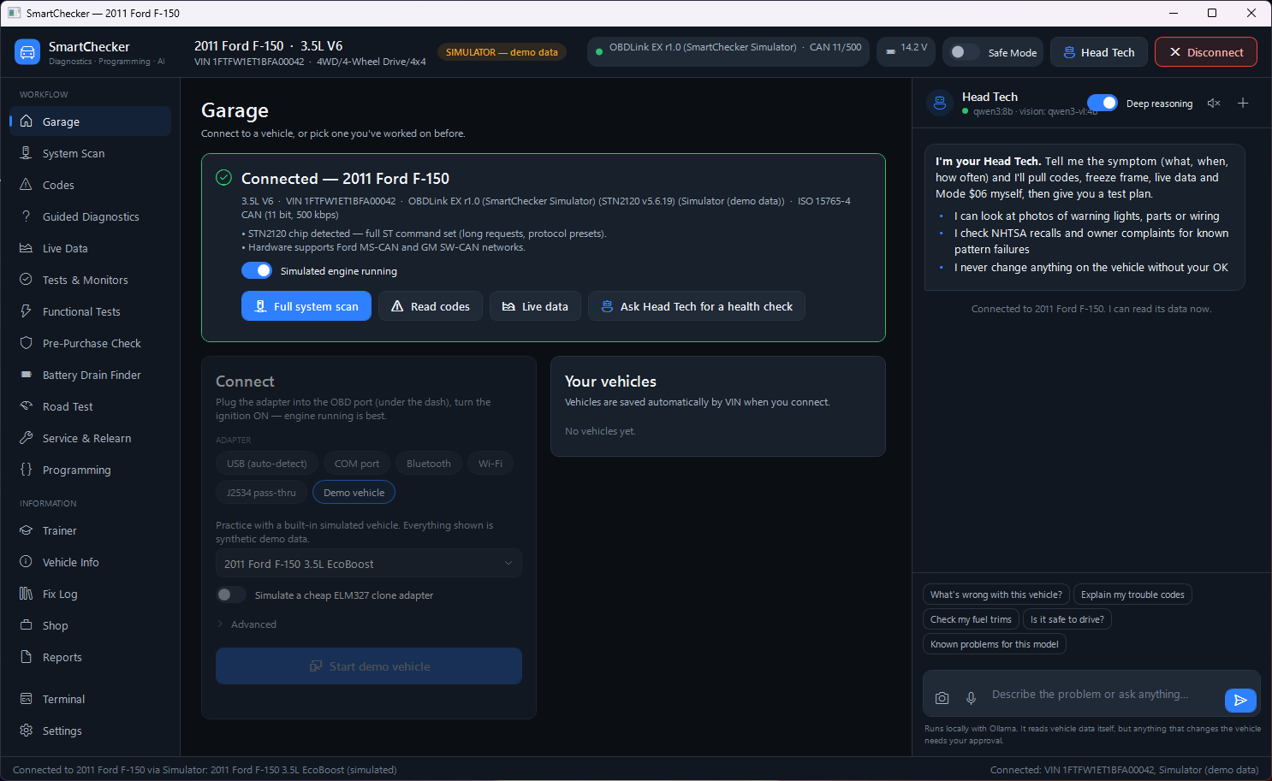Open the 2011 Ford F-150 3.5L EcoBoost dropdown
The width and height of the screenshot is (1272, 781).
[369, 564]
